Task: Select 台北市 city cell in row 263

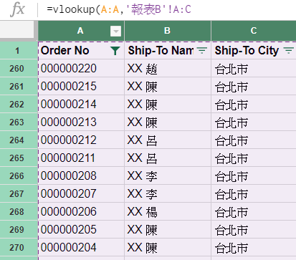Action: (x=254, y=122)
